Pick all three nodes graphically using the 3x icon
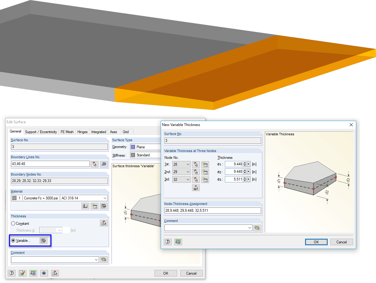Image resolution: width=376 pixels, height=283 pixels. pos(196,188)
